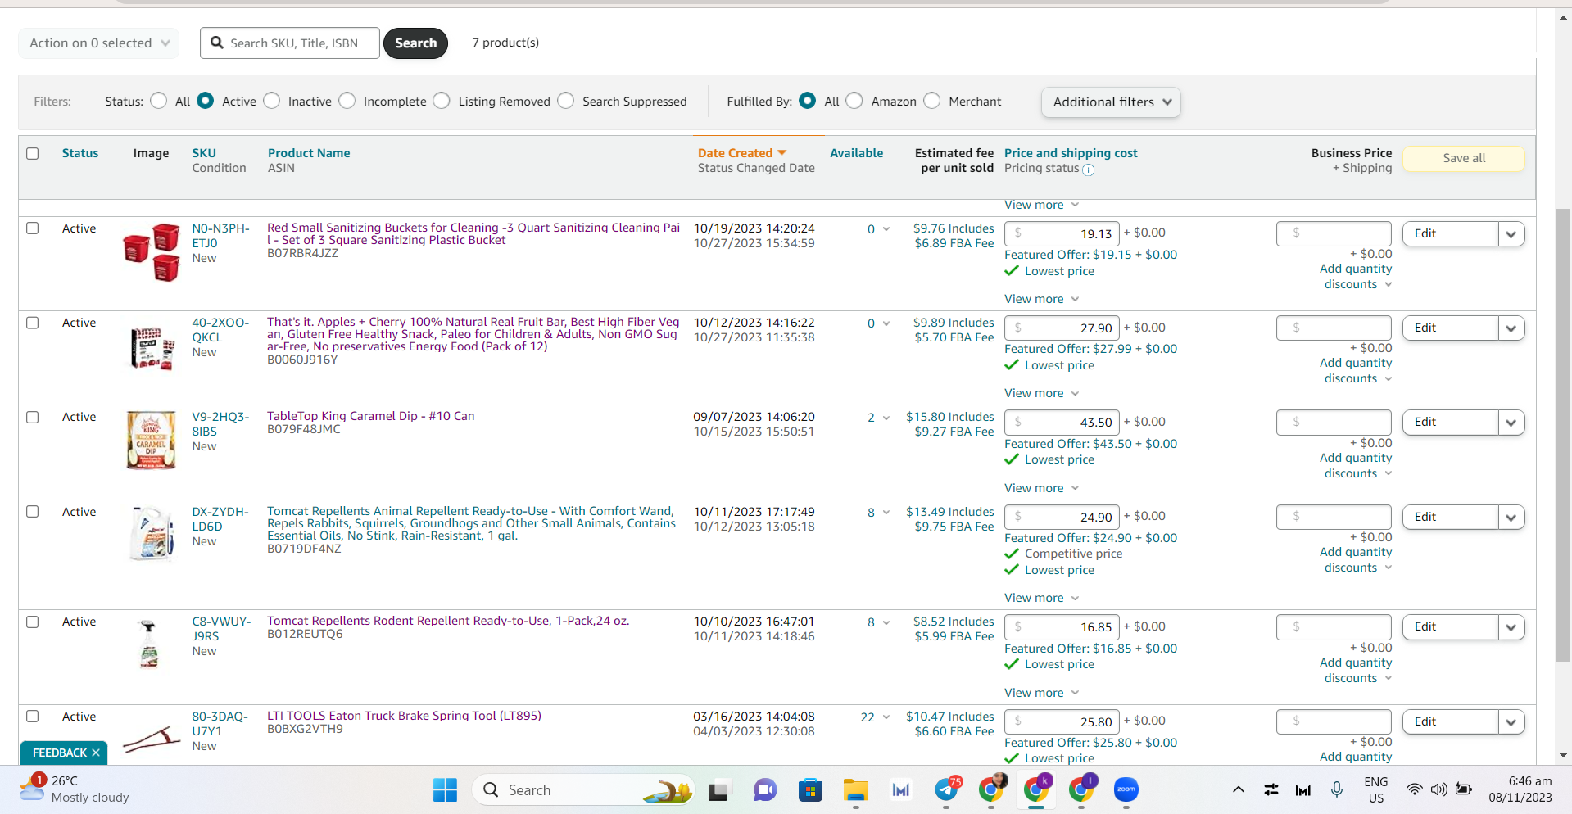Open the Tomcat Rodent Repellent spray bottle image
Viewport: 1572px width, 814px height.
pos(149,644)
